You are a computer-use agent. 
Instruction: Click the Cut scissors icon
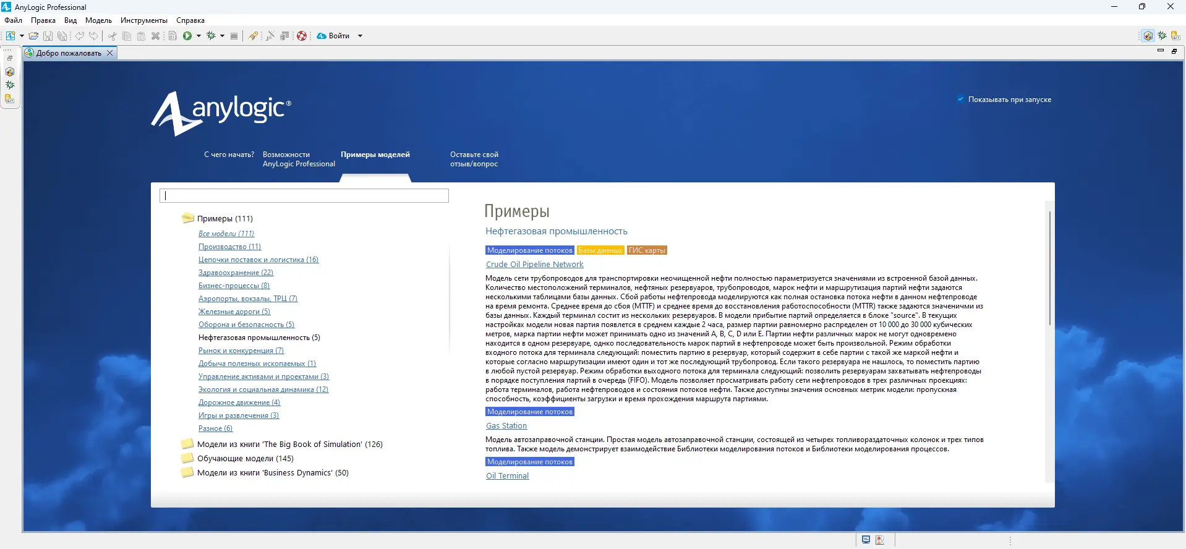coord(112,36)
